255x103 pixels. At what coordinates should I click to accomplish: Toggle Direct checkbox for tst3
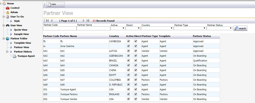[x=136, y=60]
